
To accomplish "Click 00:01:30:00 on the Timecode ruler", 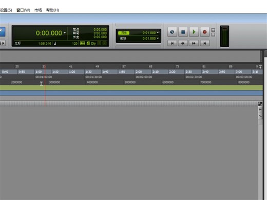I will pyautogui.click(x=93, y=77).
